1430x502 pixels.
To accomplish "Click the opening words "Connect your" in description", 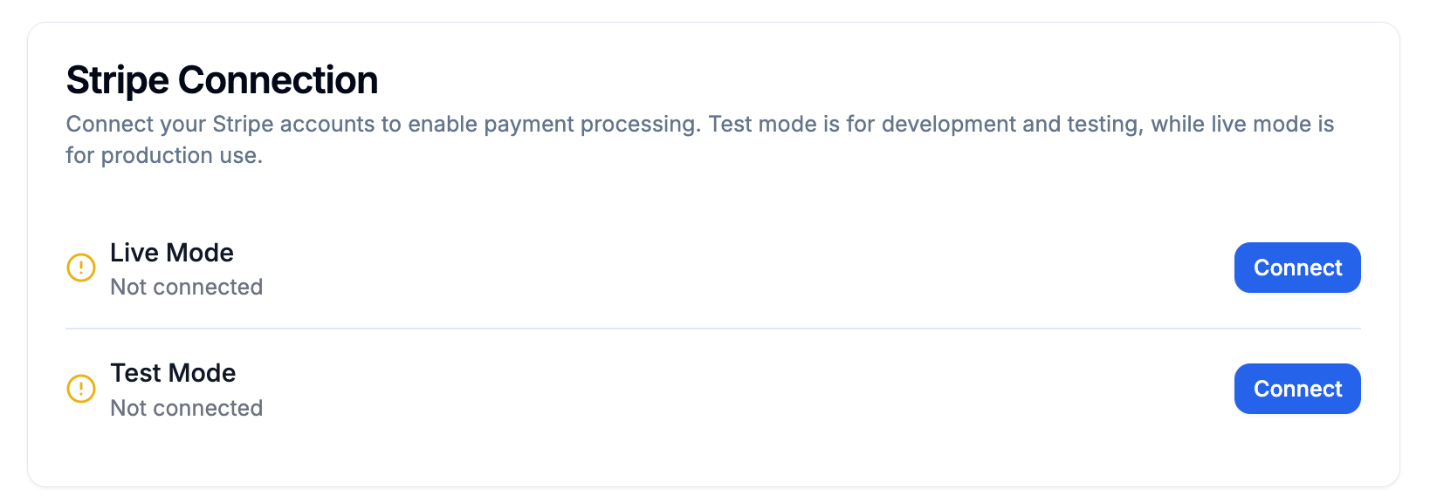I will click(135, 124).
